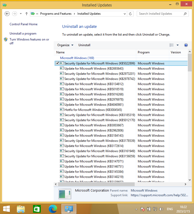The image size is (194, 214).
Task: Show hidden system tray icons
Action: click(x=136, y=209)
